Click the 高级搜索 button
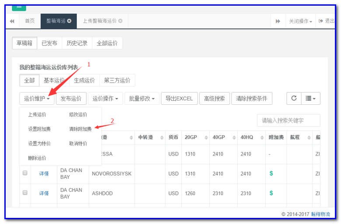Screen dimensions: 341x224 [x=214, y=98]
